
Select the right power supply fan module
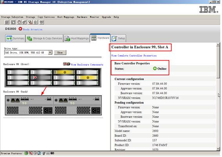point(77,110)
